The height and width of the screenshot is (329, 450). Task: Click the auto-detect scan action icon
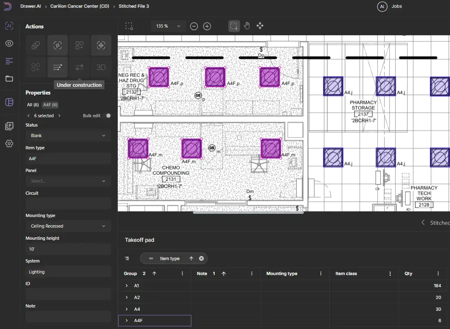coord(57,45)
